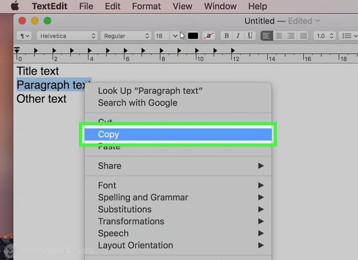Open the Speech submenu
The width and height of the screenshot is (358, 260).
(178, 233)
